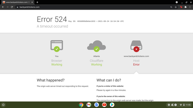Click the padlock site info icon
Screen dimensions: 193x108
[18, 7]
